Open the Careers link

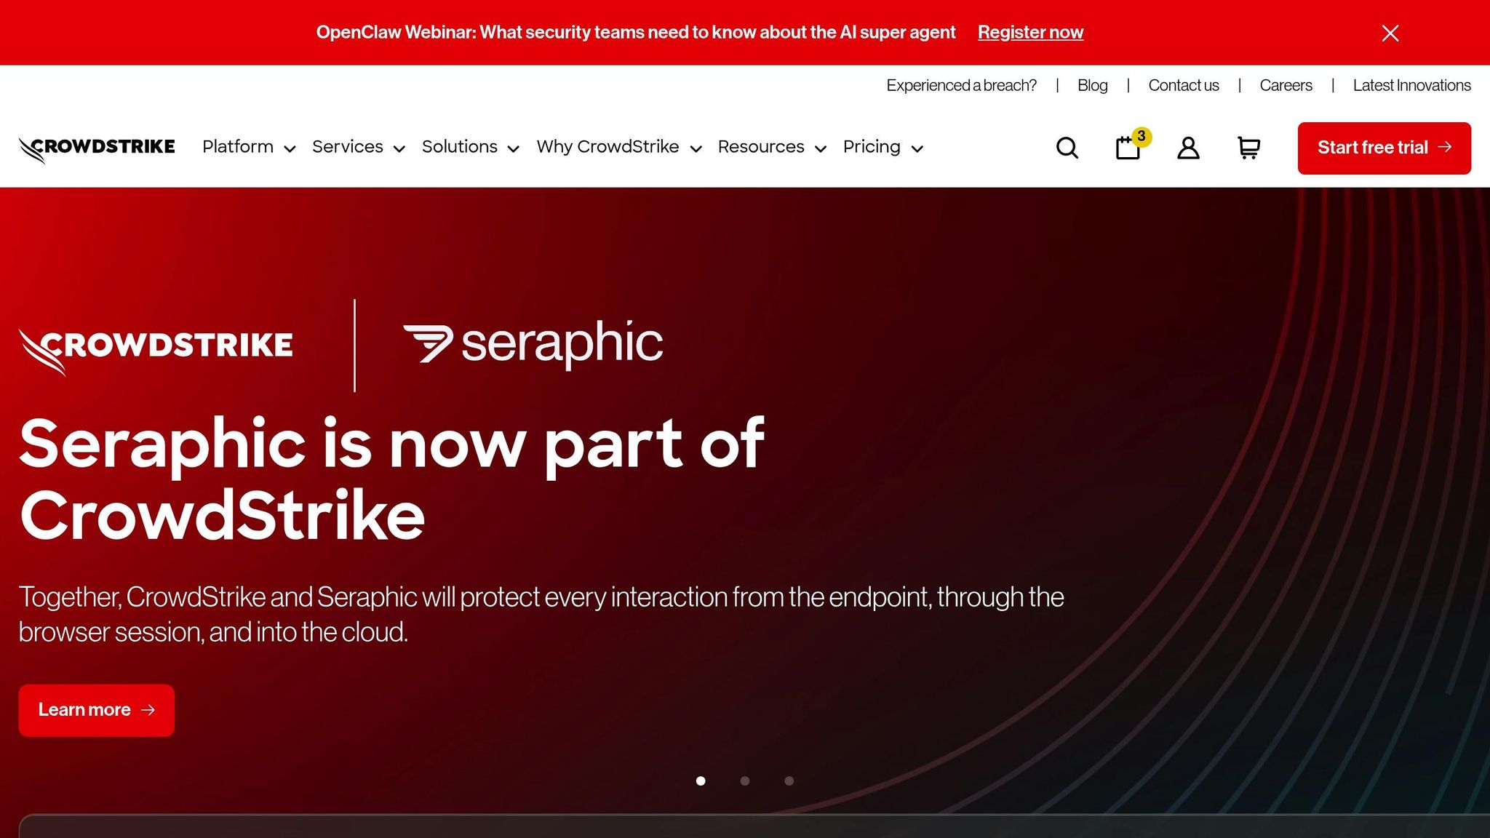(x=1286, y=85)
